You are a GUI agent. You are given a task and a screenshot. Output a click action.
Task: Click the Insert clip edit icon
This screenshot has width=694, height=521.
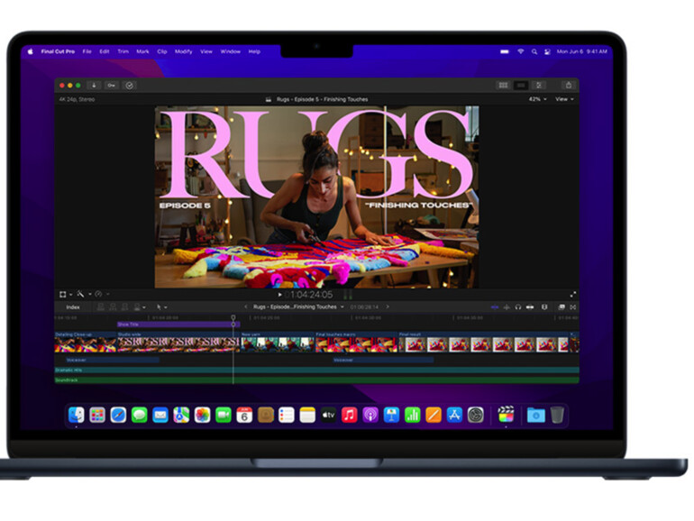point(113,306)
